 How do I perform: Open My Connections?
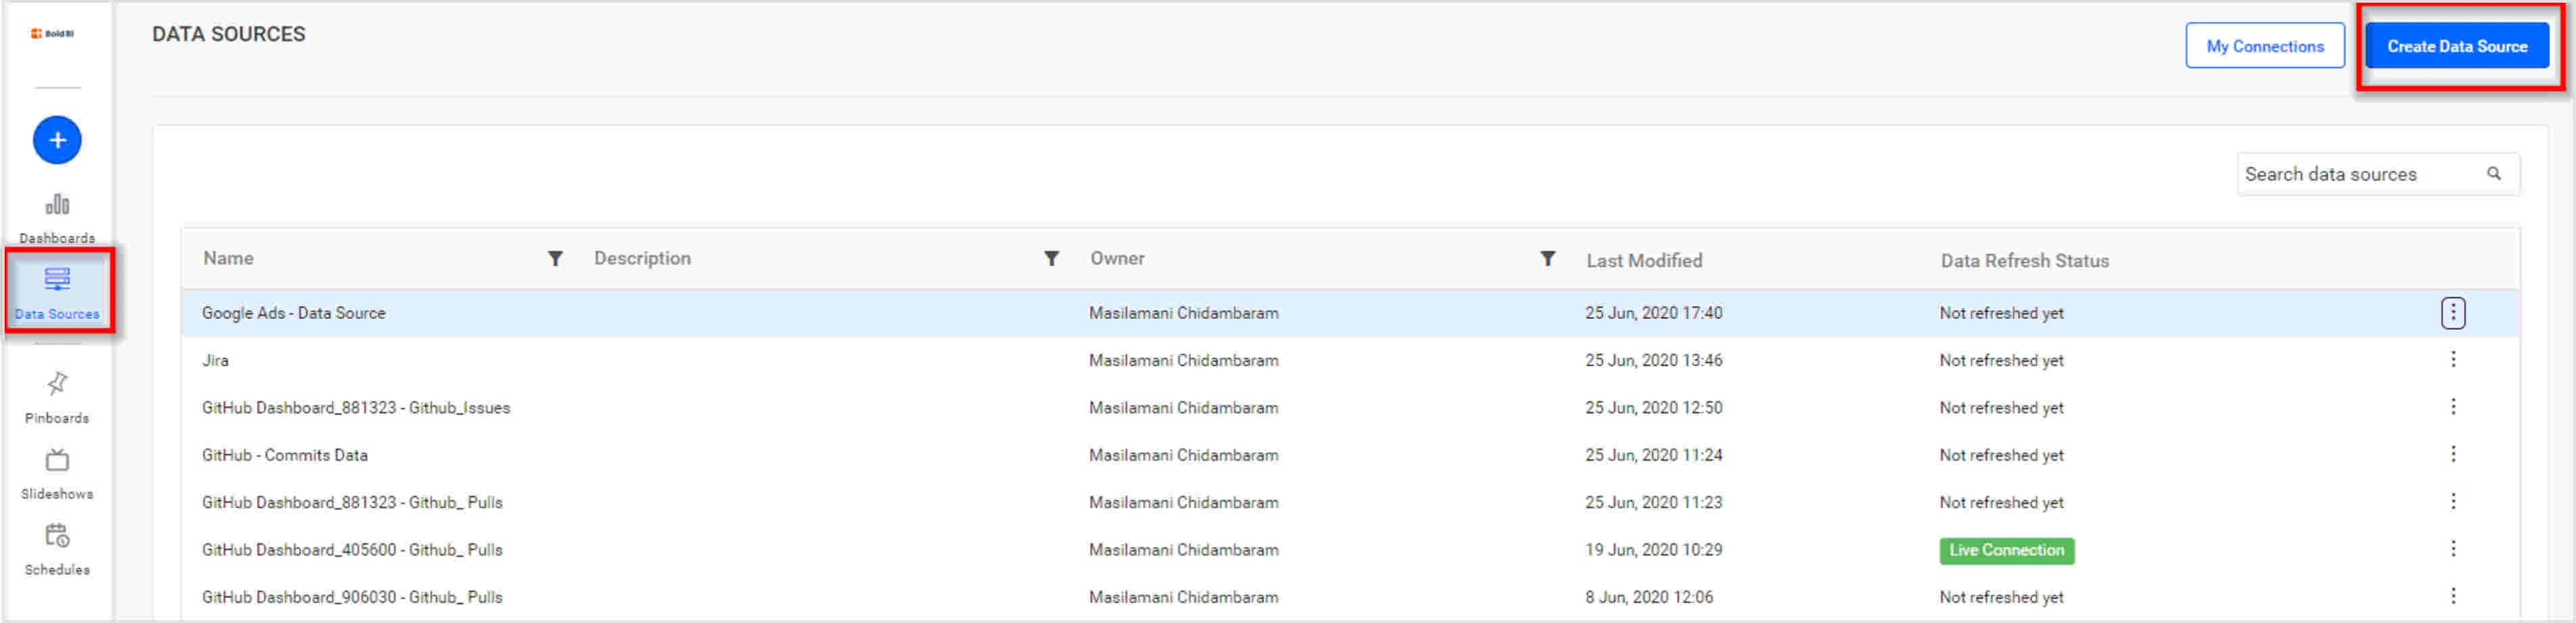[2264, 46]
